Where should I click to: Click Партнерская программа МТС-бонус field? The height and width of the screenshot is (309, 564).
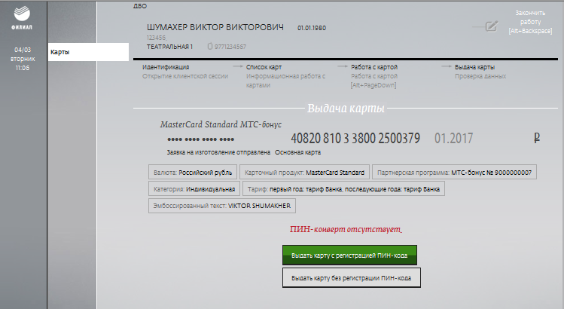click(454, 172)
